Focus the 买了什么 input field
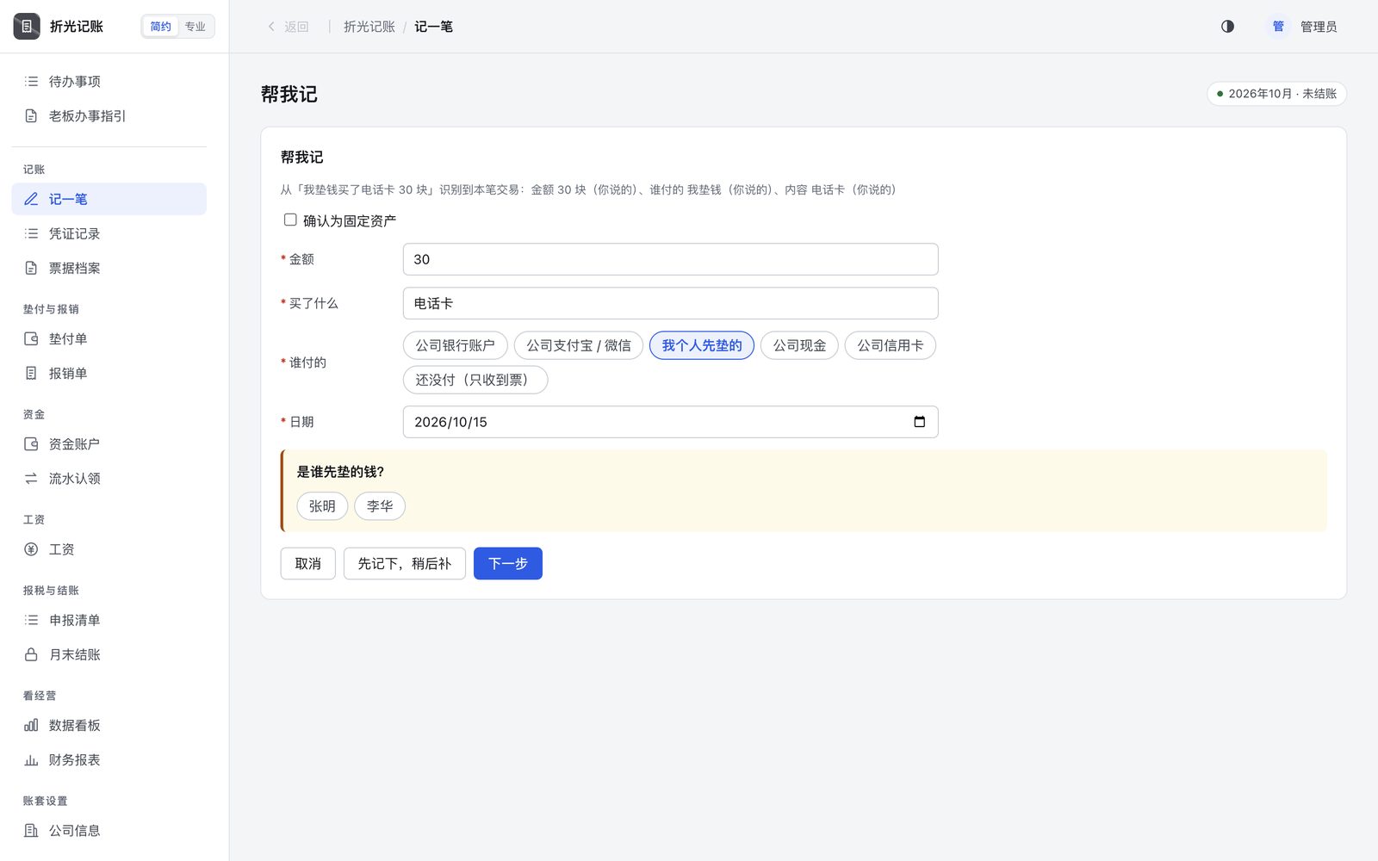 pos(671,303)
